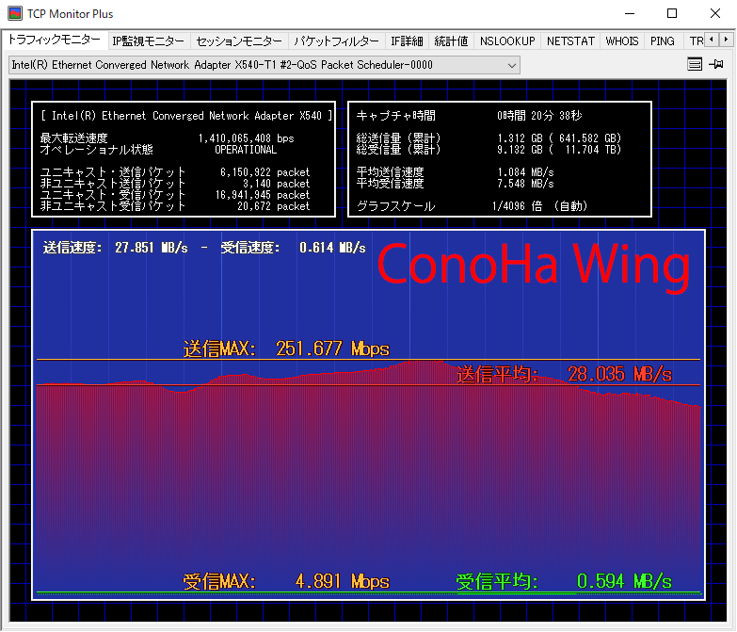
Task: Open the セッションモニター tab
Action: (239, 41)
